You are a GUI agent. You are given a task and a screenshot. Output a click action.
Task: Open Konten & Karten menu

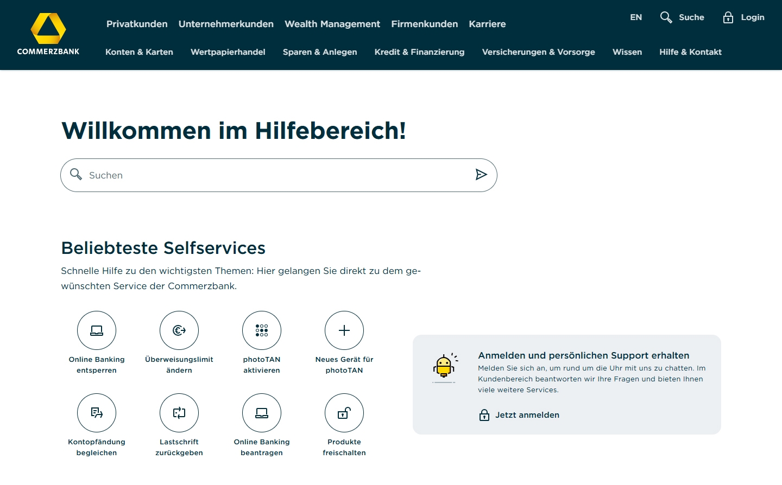[139, 52]
